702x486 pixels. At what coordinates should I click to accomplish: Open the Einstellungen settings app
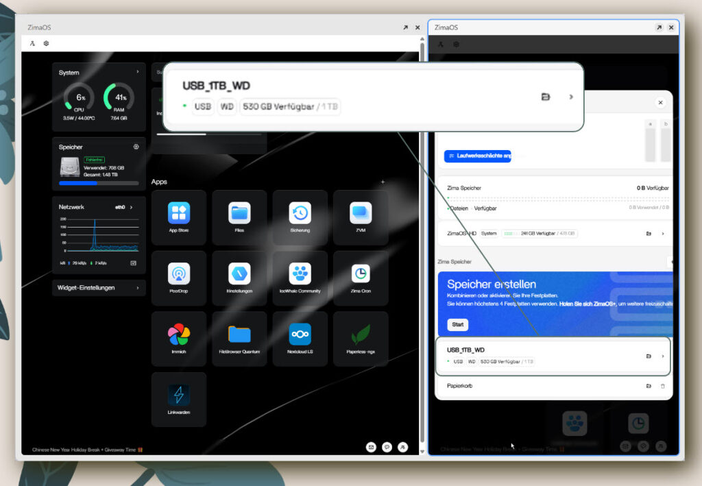tap(239, 278)
